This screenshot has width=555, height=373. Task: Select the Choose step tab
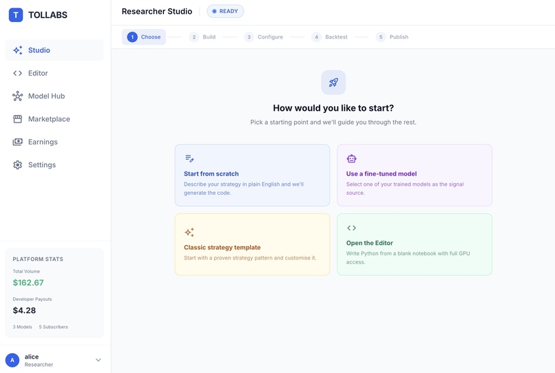144,36
